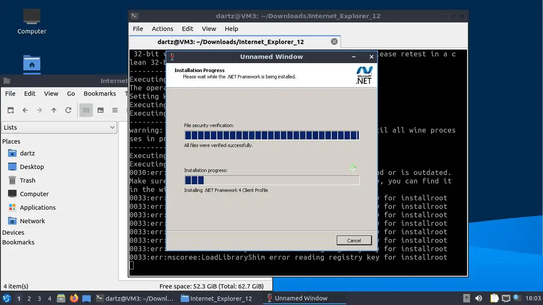Go back using file manager's left arrow
543x305 pixels.
tap(25, 110)
